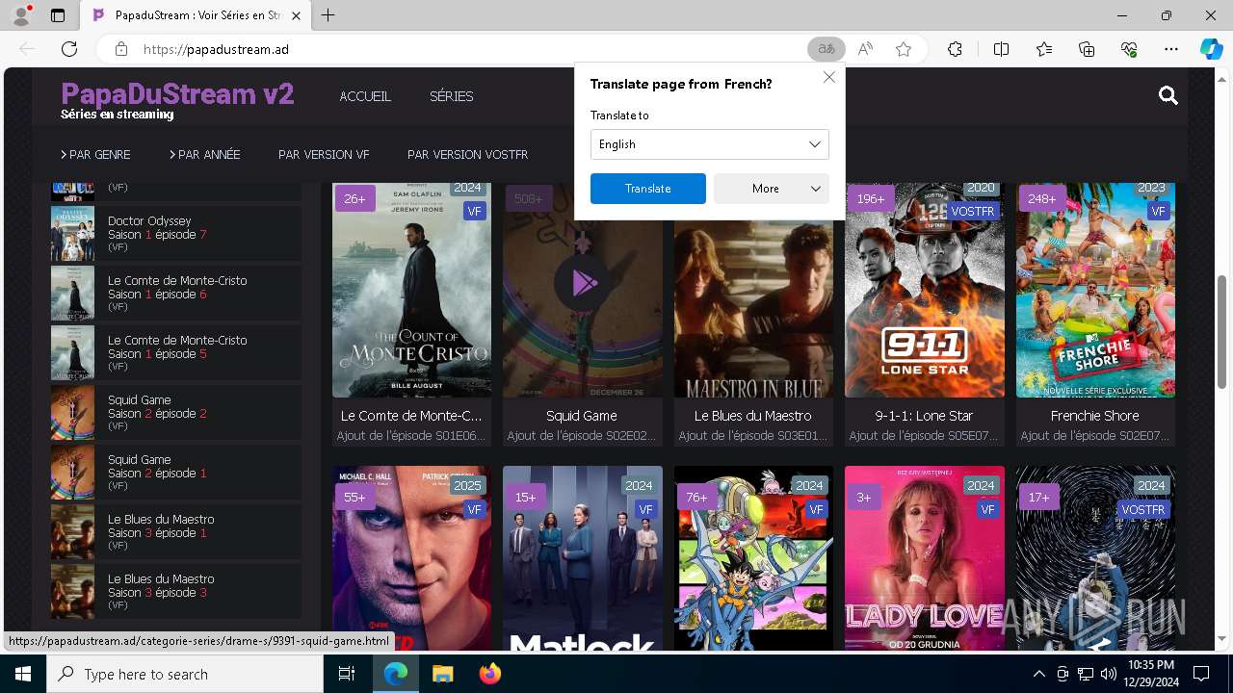
Task: Show hidden system tray icons
Action: click(1038, 674)
